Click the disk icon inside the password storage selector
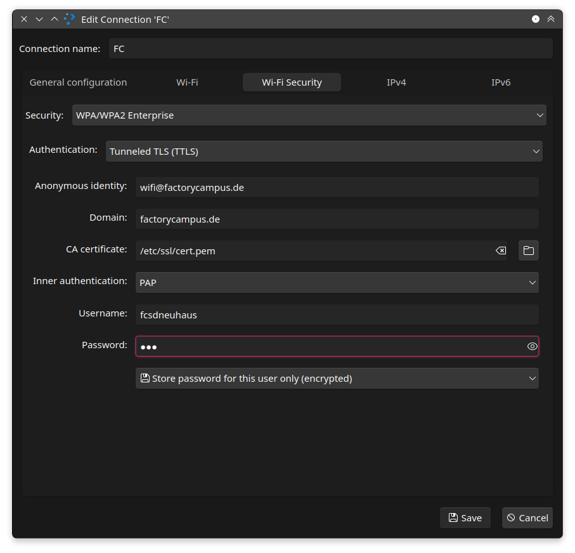The width and height of the screenshot is (575, 553). coord(145,378)
